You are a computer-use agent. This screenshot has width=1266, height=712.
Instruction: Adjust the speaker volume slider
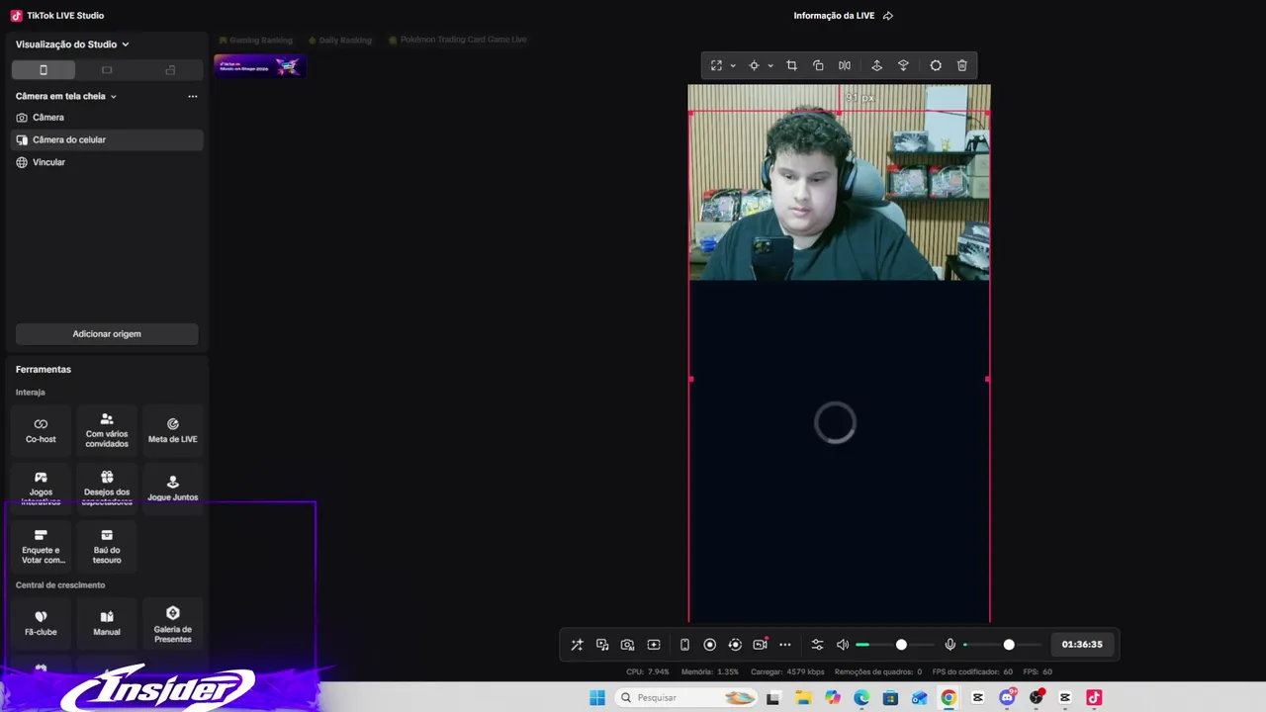895,645
